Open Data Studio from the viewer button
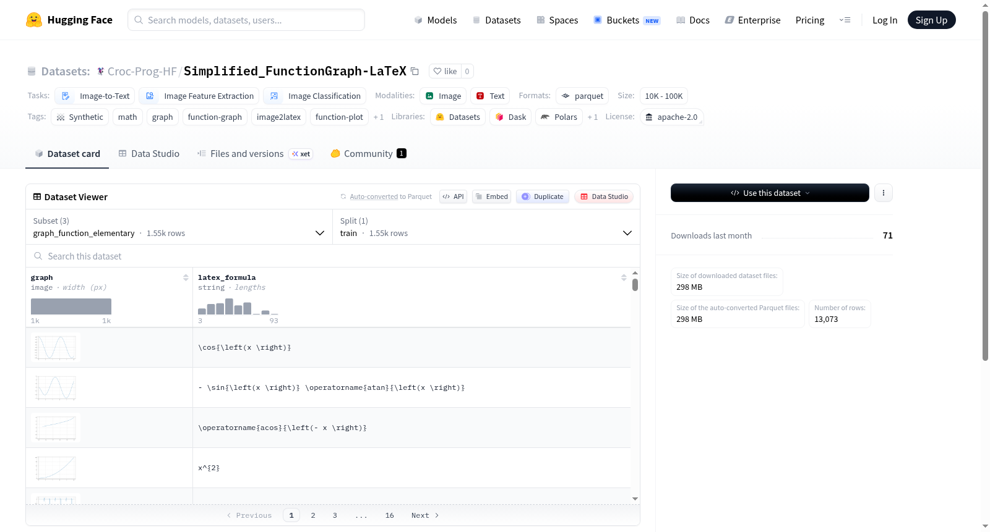 (604, 196)
